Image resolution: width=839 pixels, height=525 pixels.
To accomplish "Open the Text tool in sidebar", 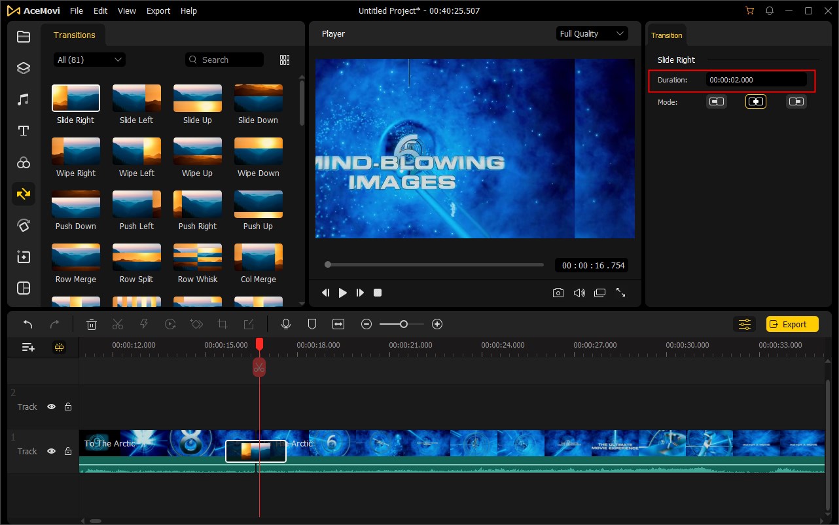I will pyautogui.click(x=24, y=131).
